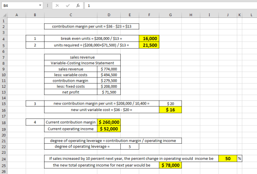The image size is (257, 174).
Task: Click the new total operating income text
Action: click(101, 165)
